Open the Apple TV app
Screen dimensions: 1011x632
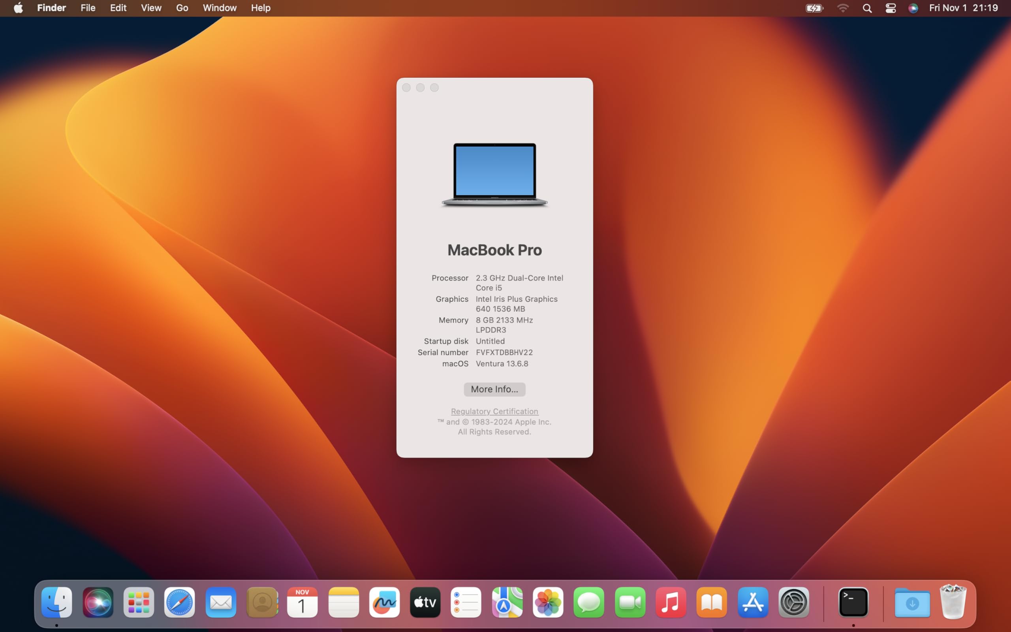425,602
